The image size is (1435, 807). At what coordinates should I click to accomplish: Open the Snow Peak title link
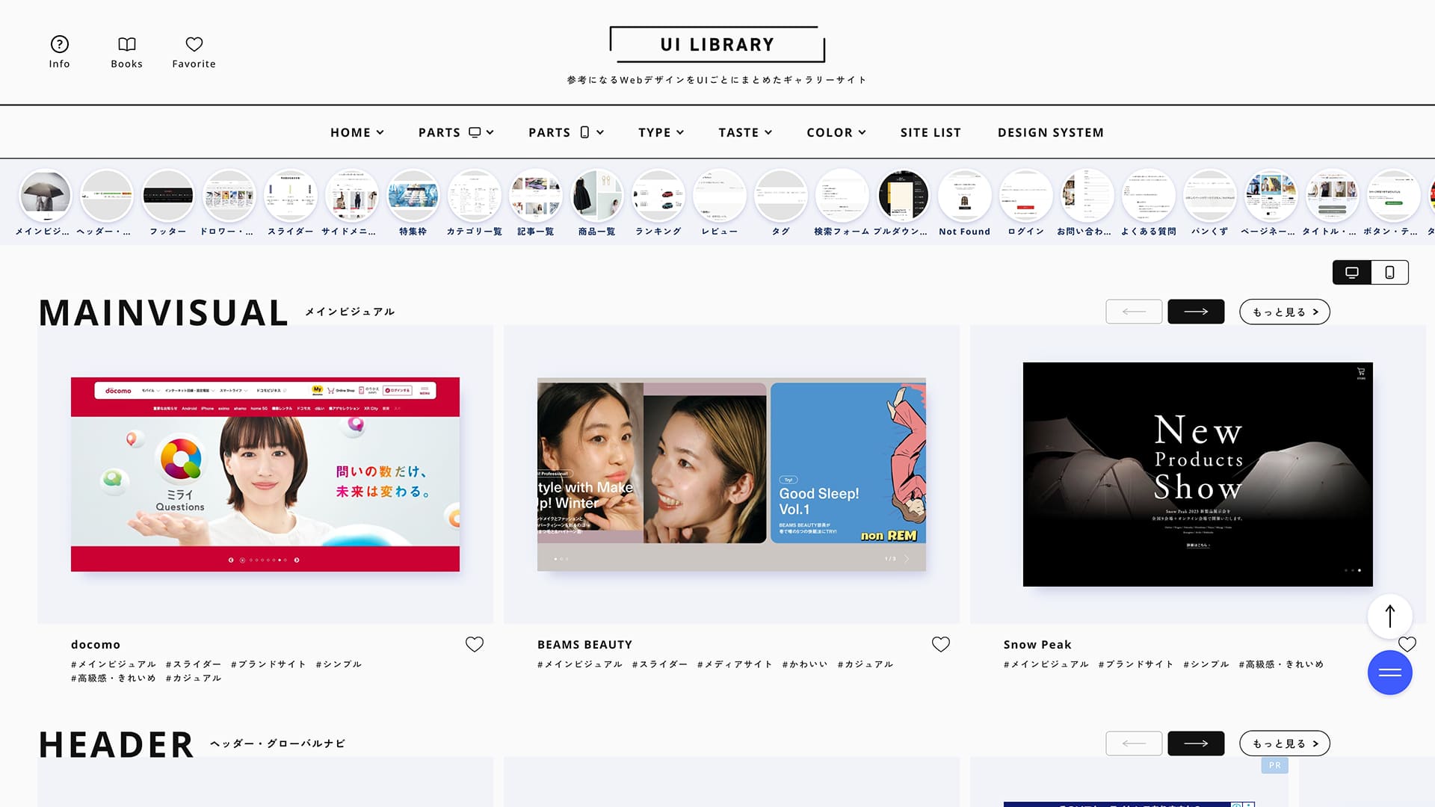pos(1037,645)
